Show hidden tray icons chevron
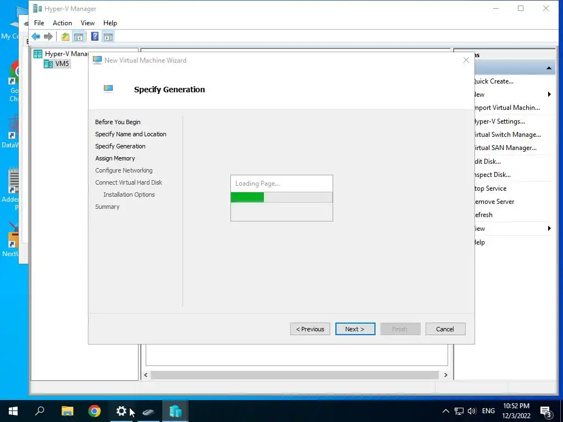This screenshot has height=422, width=563. 445,411
